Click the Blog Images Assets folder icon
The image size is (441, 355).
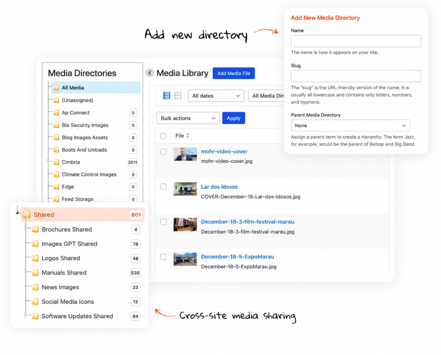pos(56,137)
